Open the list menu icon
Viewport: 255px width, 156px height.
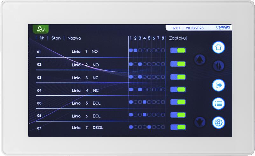pos(218,103)
